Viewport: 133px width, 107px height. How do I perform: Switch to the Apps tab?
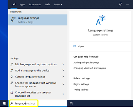tap(22, 4)
